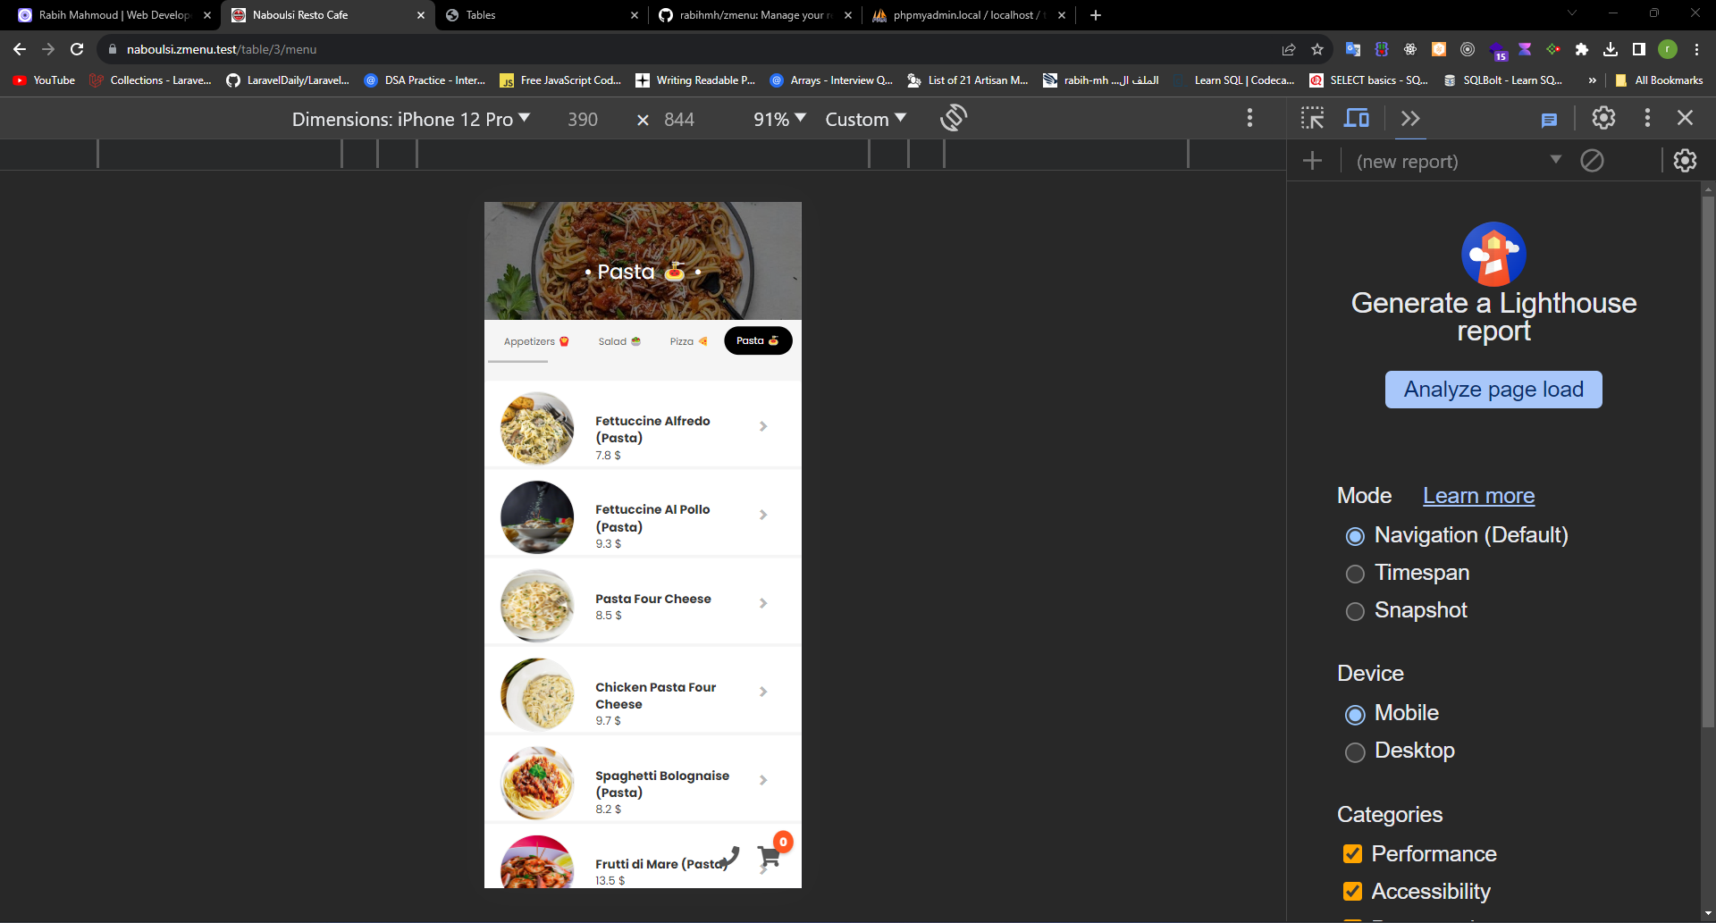1716x923 pixels.
Task: Click the browser Back arrow
Action: point(20,49)
